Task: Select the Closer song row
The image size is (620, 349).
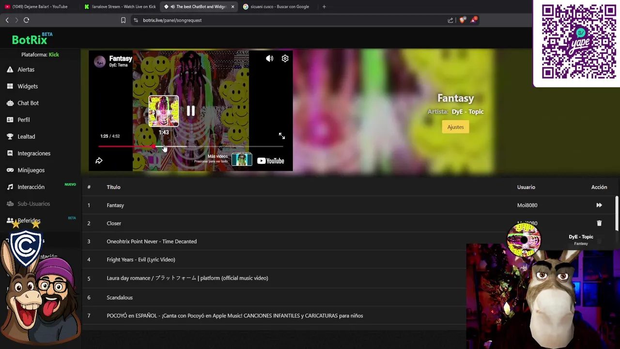Action: click(349, 223)
